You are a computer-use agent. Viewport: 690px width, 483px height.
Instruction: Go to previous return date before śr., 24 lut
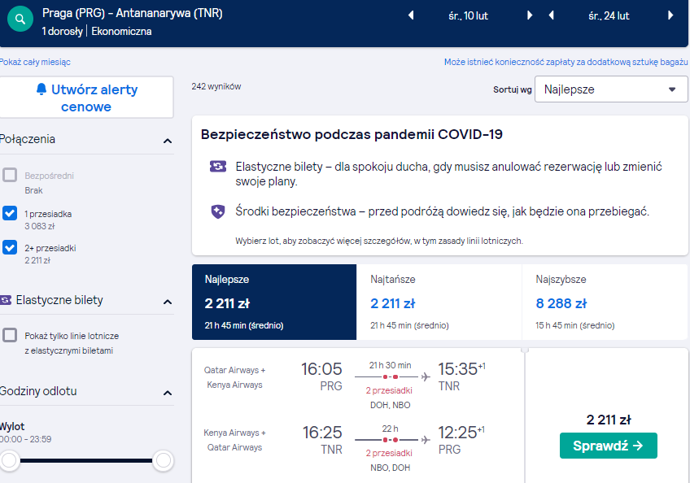(x=552, y=15)
